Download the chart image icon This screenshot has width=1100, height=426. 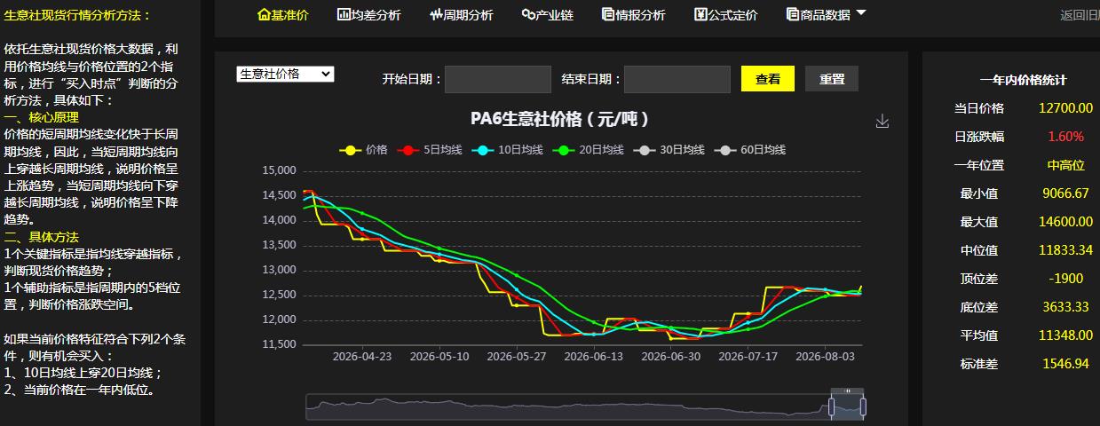(882, 122)
